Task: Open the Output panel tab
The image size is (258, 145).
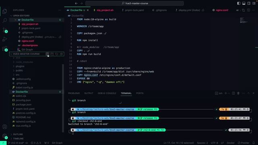Action: (x=89, y=93)
